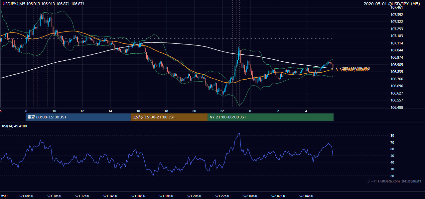Screen dimensions: 425x199
Task: Select the 東京 08:00-15:30 JST session bar
Action: [78, 117]
